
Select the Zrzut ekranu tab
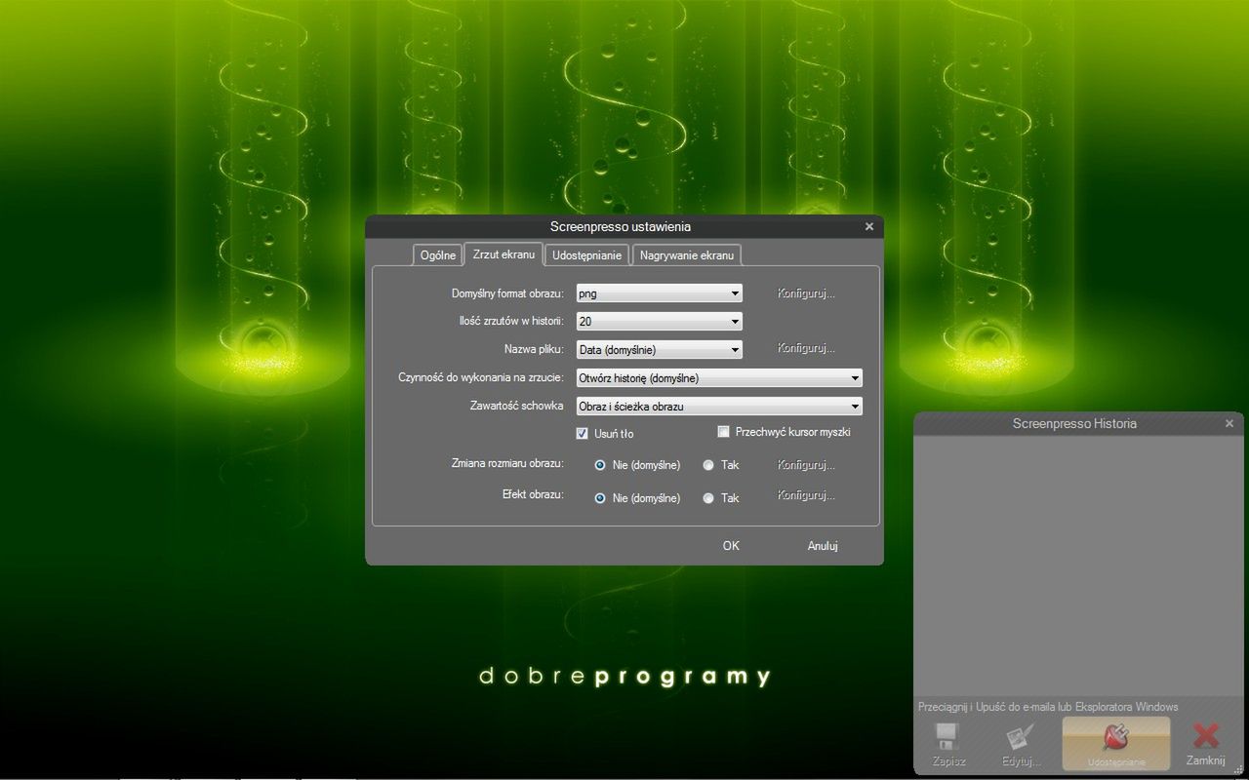[x=504, y=254]
